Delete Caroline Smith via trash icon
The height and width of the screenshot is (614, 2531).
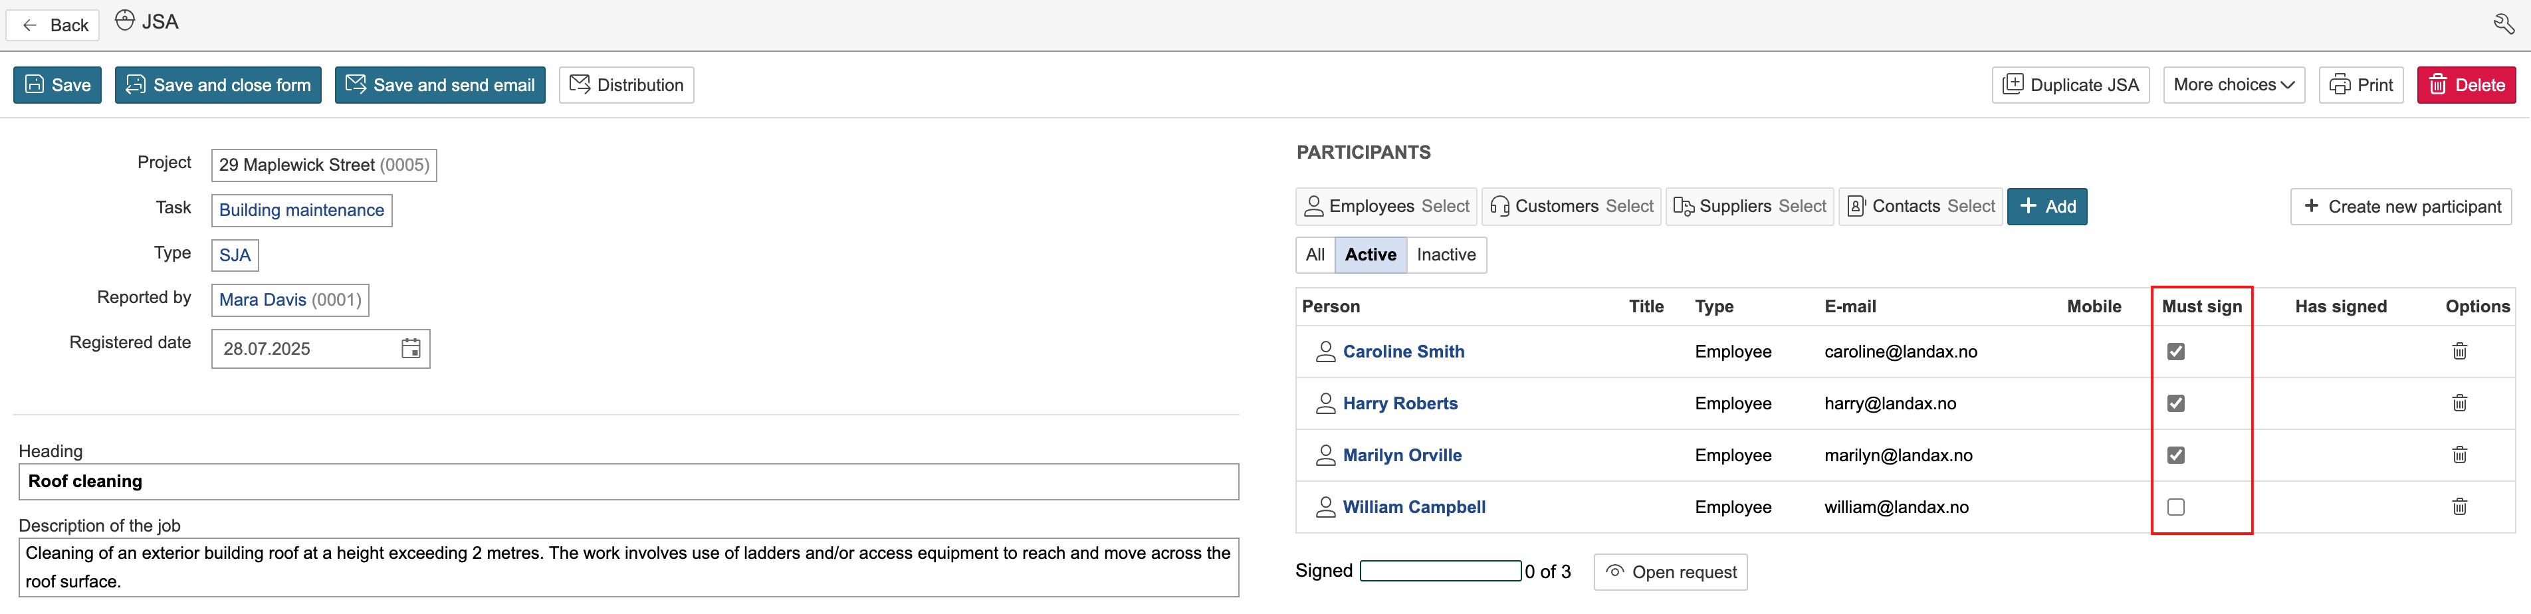(2459, 351)
